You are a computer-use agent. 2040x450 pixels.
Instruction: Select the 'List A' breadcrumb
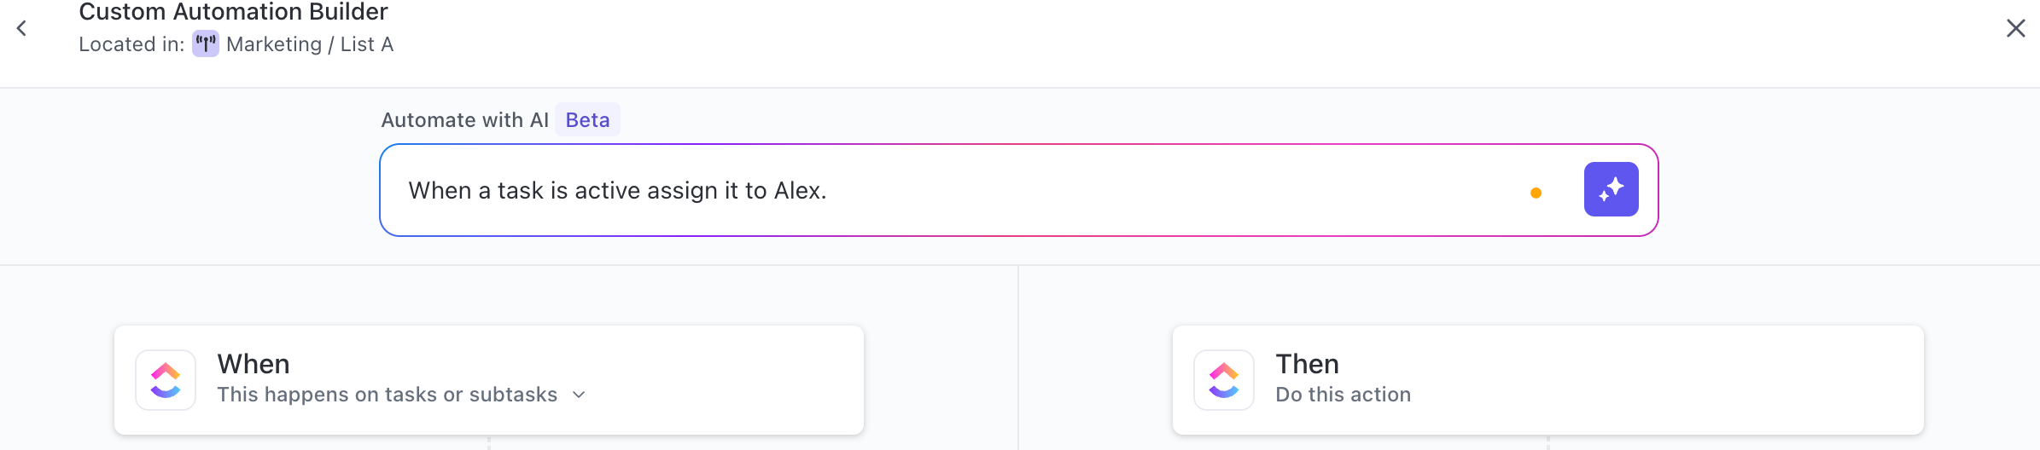click(367, 44)
